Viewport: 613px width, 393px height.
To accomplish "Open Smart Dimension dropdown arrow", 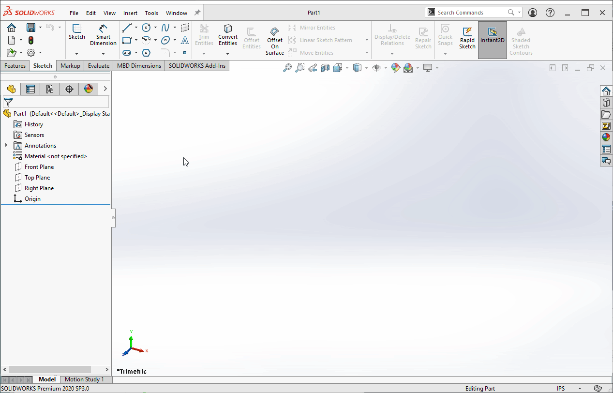I will pyautogui.click(x=103, y=53).
